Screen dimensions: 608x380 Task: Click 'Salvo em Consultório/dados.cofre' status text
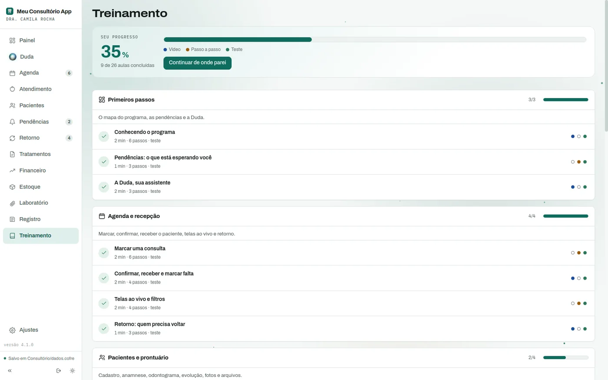41,358
